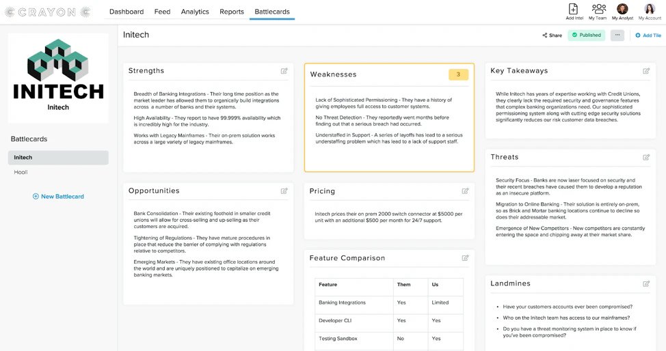The height and width of the screenshot is (351, 666).
Task: Open the My Team icon
Action: pyautogui.click(x=598, y=9)
